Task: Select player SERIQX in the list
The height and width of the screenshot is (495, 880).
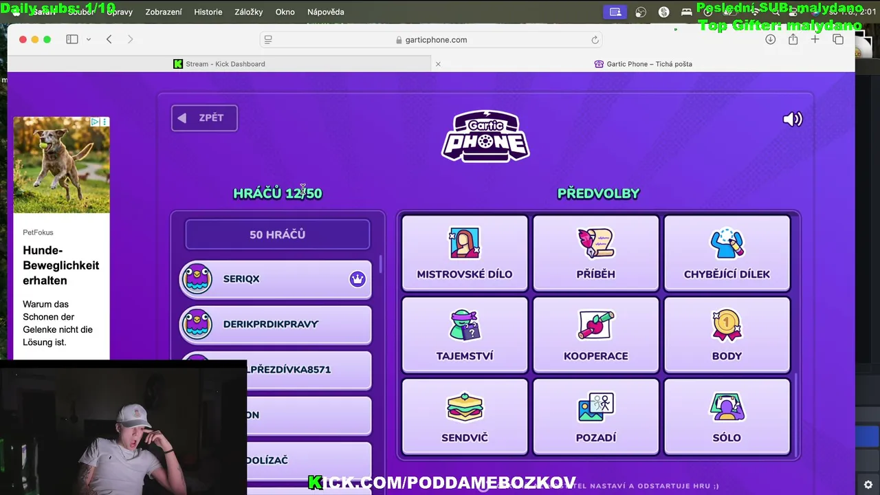Action: (275, 279)
